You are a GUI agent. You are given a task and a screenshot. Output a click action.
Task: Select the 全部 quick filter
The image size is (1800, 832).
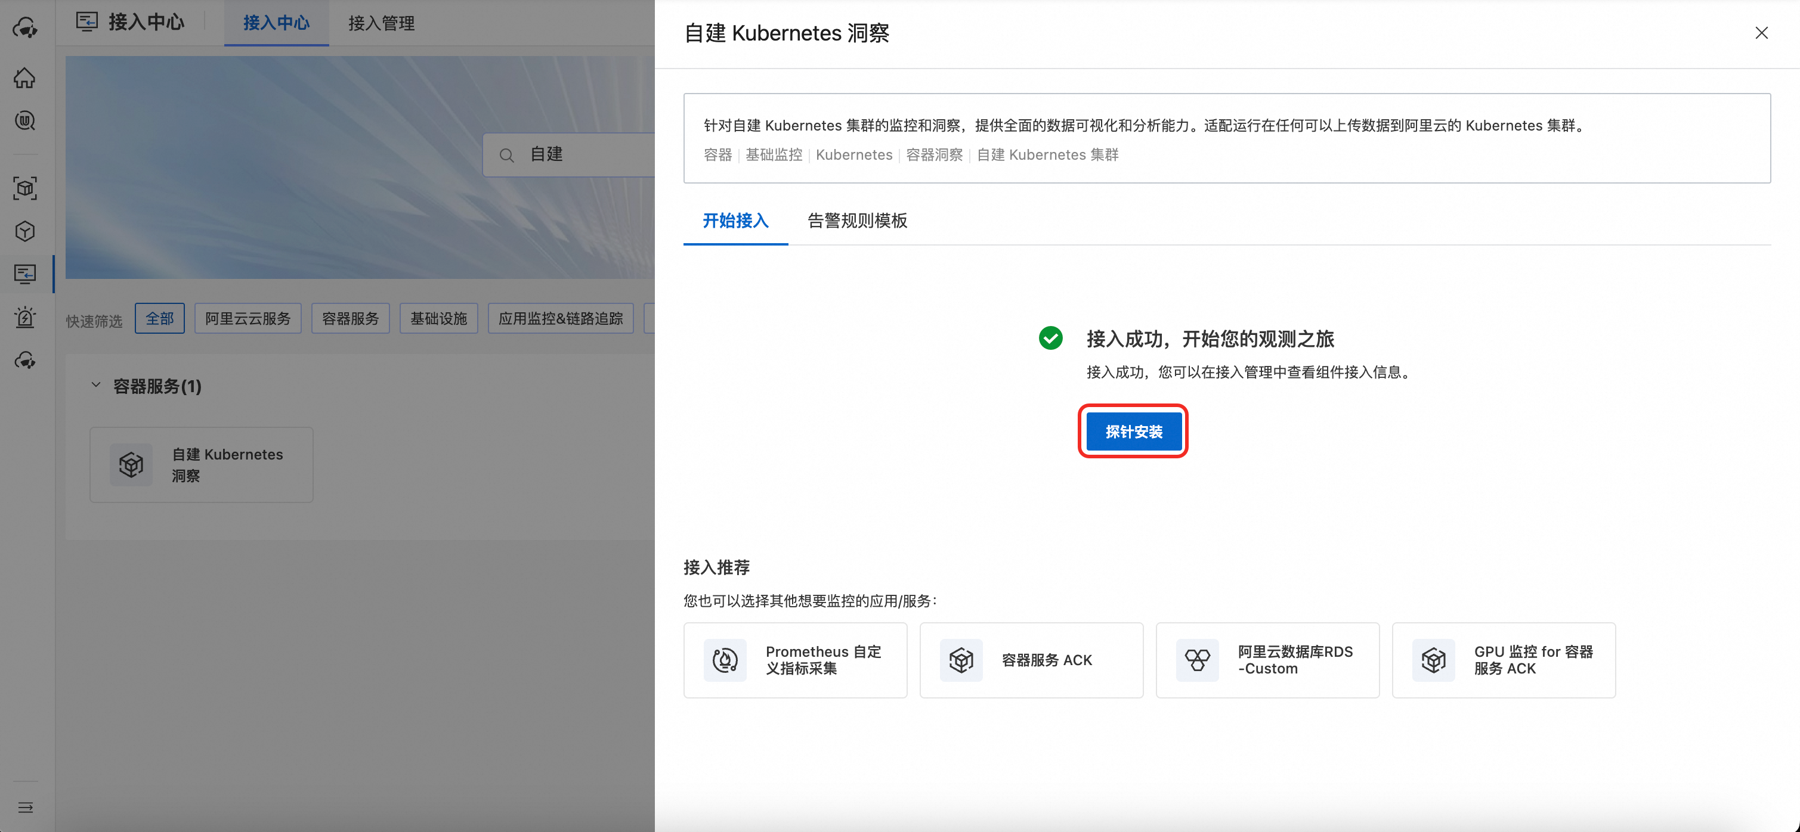(x=159, y=318)
